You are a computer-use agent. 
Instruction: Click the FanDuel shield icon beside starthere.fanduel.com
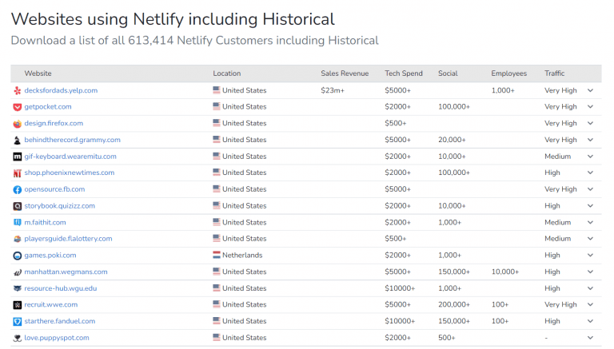tap(18, 321)
